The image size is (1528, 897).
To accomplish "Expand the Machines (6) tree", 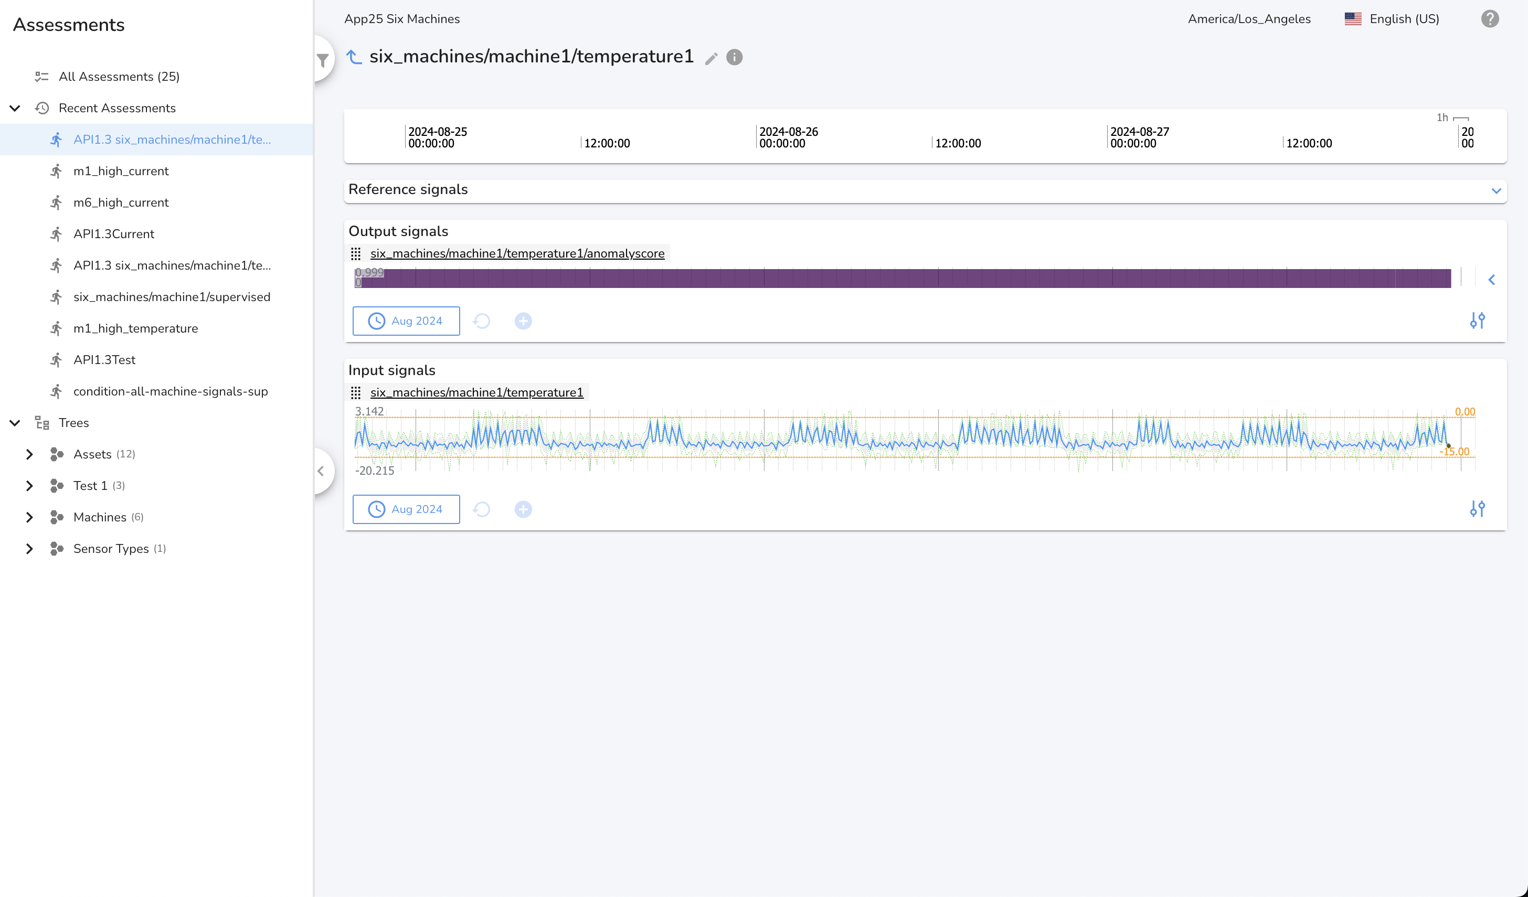I will [x=29, y=518].
